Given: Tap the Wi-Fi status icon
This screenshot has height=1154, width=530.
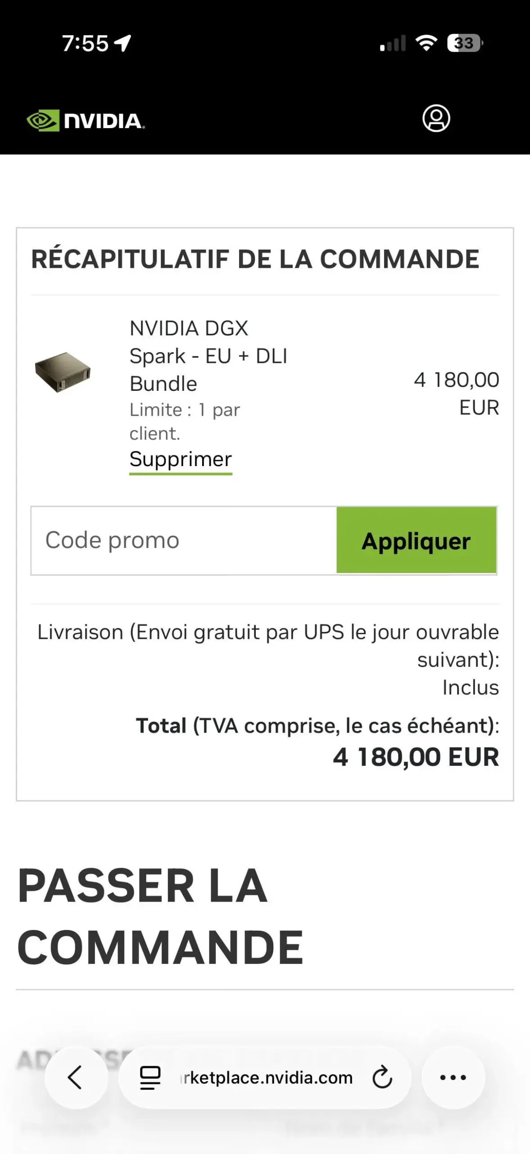Looking at the screenshot, I should pos(426,43).
